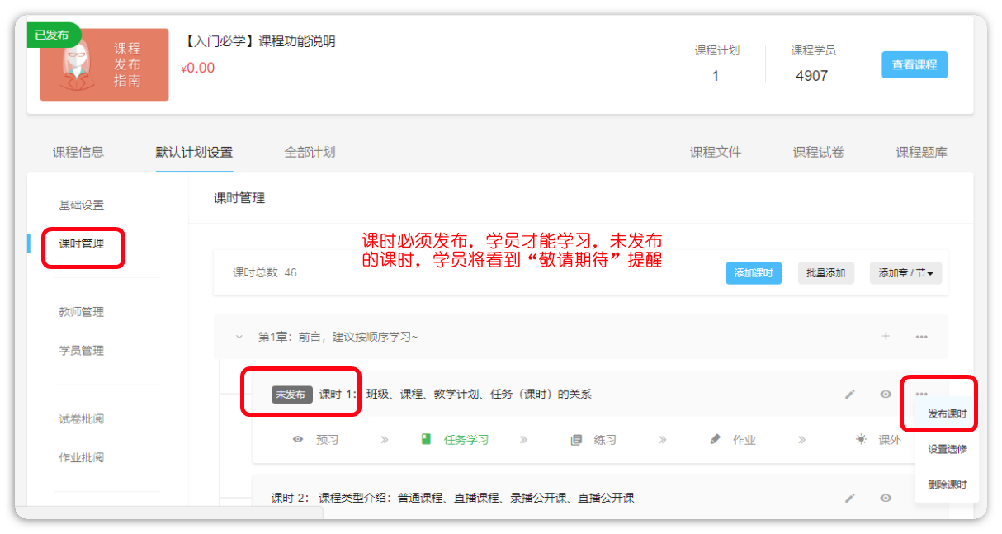Toggle the eye preview icon for 课时 1
Image resolution: width=1002 pixels, height=534 pixels.
pos(886,395)
